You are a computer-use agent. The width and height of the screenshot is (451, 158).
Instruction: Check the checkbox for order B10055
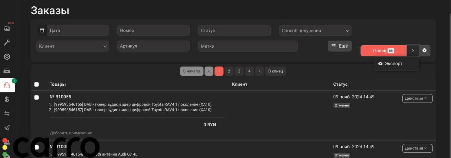pos(36,97)
